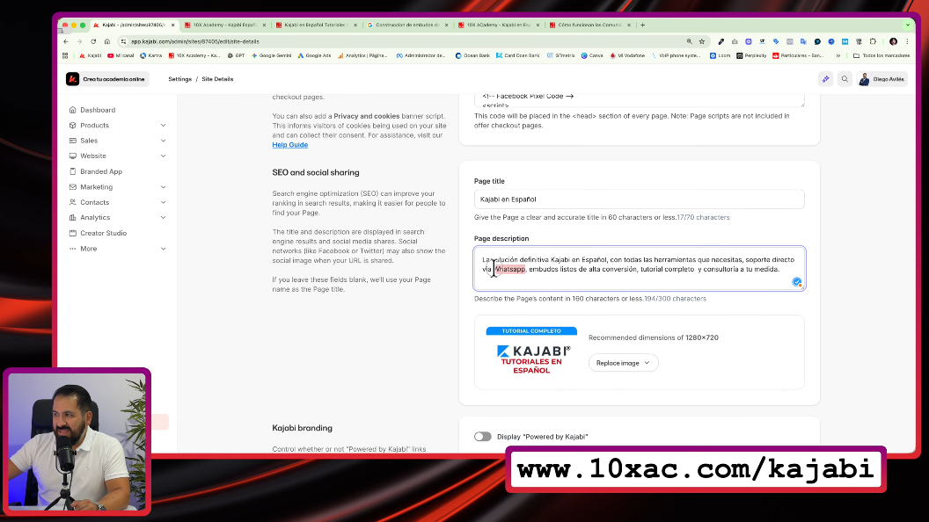Open Chrome three-dot menu

point(907,41)
